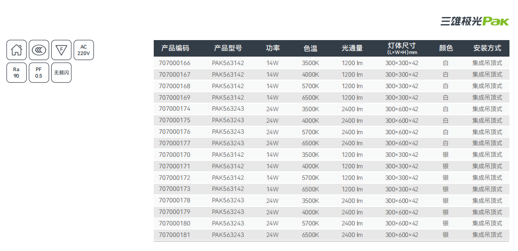Click product code 707000177 cell
Viewport: 518px width, 251px height.
[174, 143]
